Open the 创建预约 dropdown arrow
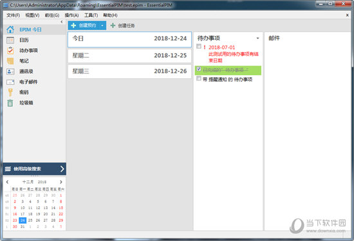 102,26
